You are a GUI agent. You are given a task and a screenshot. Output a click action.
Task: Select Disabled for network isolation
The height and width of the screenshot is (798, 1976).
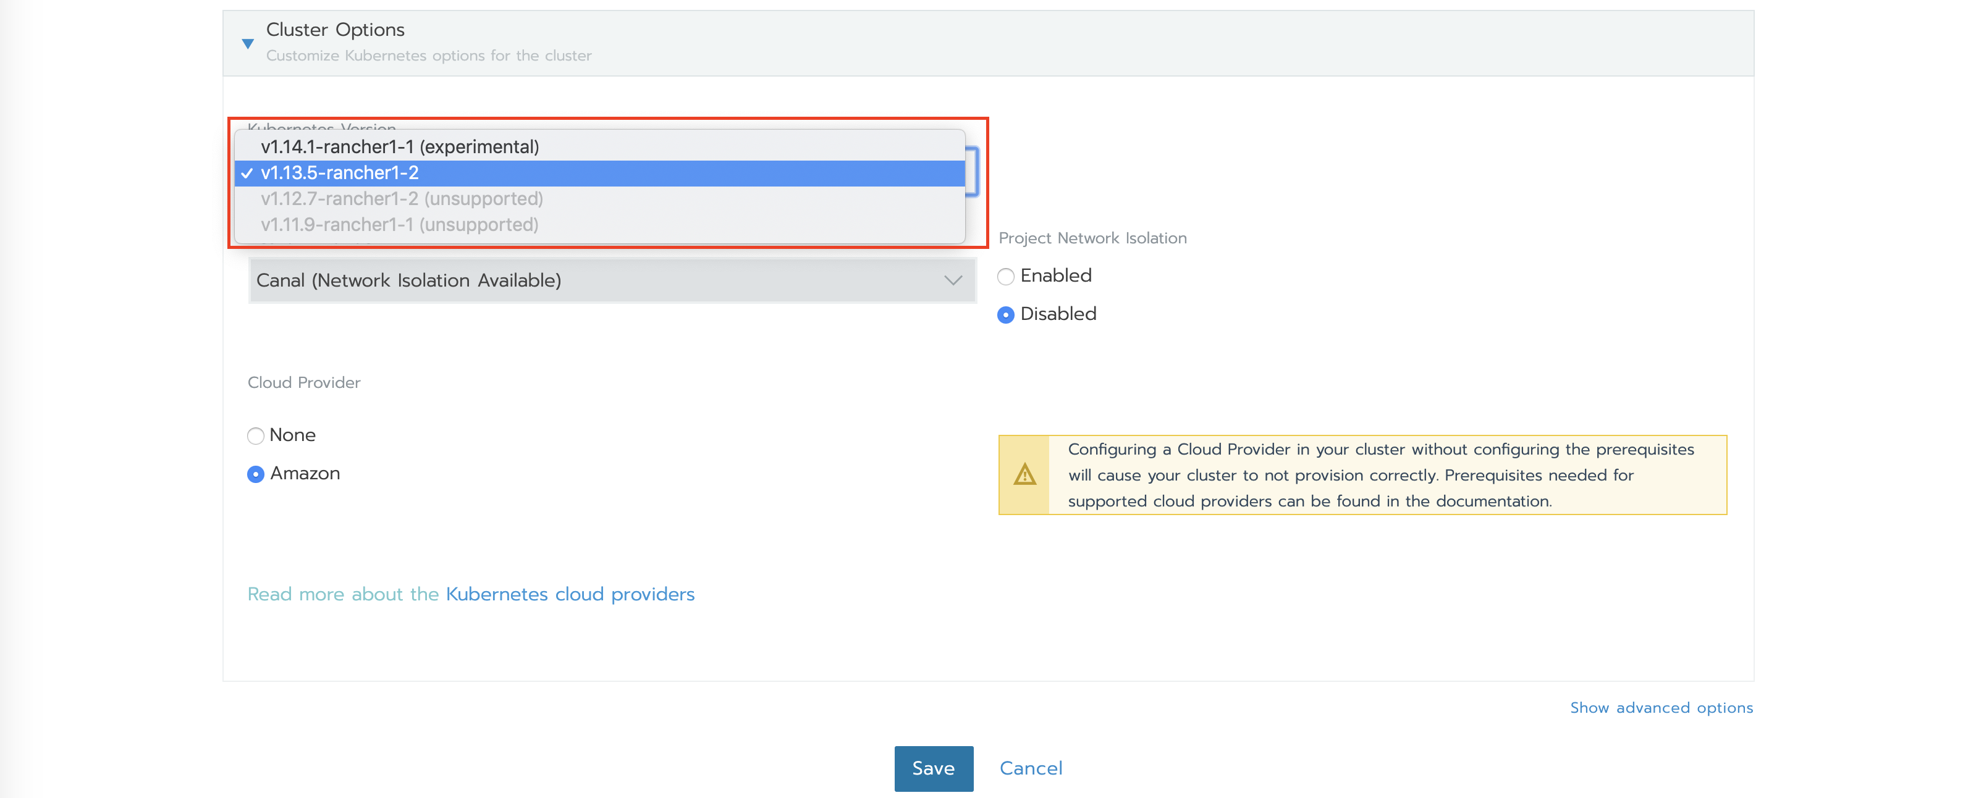click(x=1005, y=315)
